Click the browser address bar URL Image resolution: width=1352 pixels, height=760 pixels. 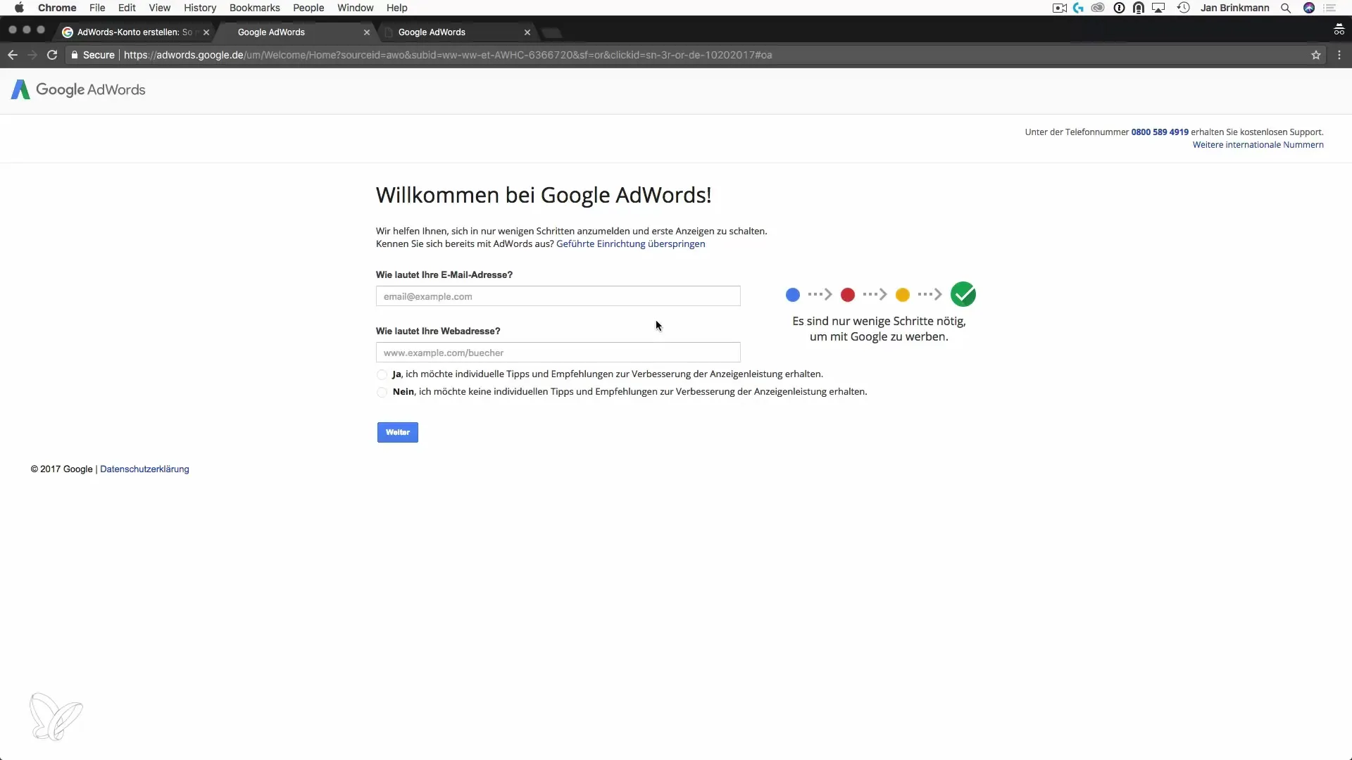(448, 55)
